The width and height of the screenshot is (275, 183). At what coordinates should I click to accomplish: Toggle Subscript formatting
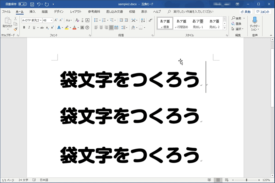[x=47, y=27]
